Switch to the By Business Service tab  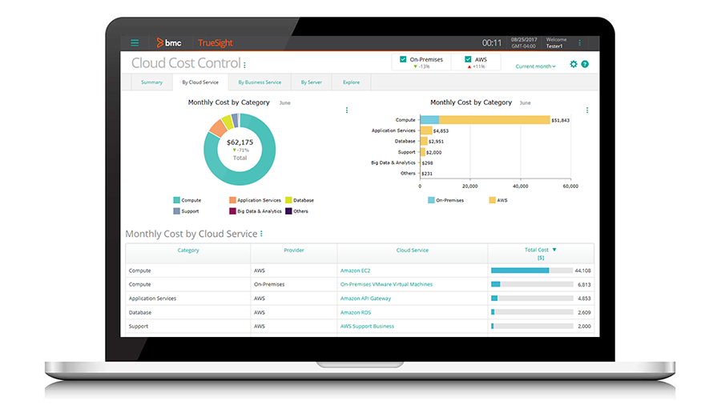pyautogui.click(x=260, y=82)
